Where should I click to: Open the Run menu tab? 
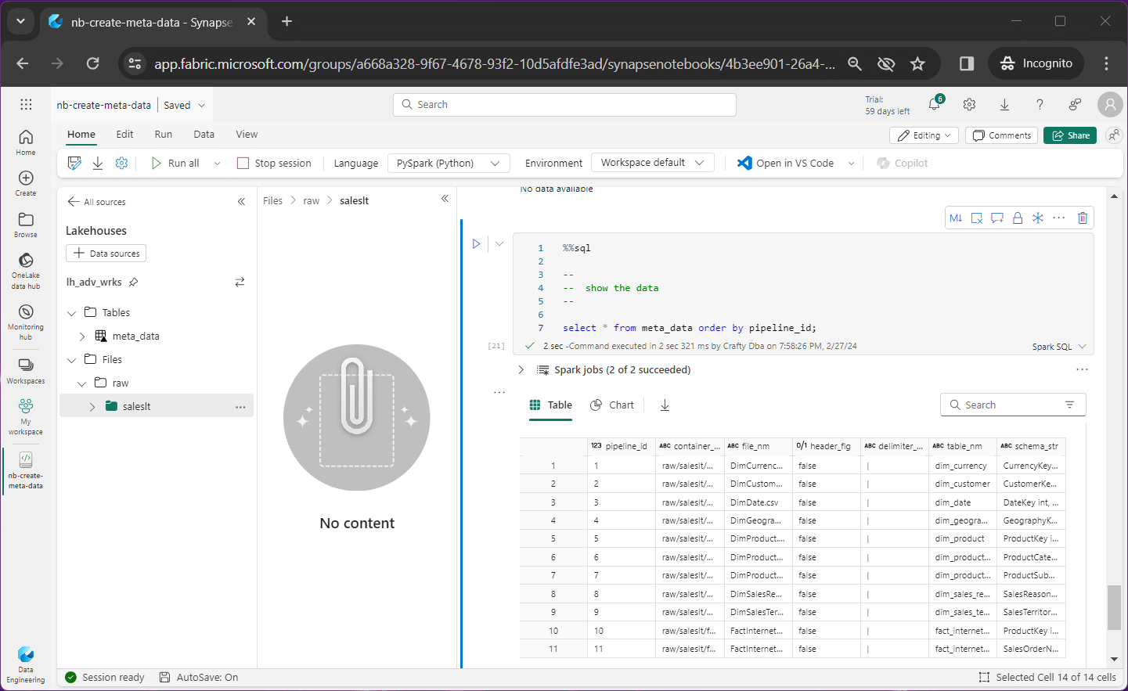[163, 135]
